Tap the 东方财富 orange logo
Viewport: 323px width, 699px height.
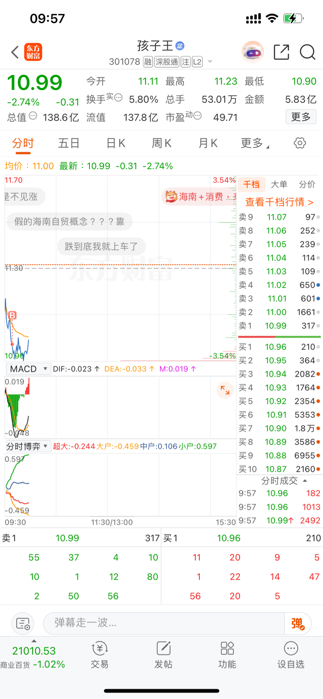[x=33, y=52]
